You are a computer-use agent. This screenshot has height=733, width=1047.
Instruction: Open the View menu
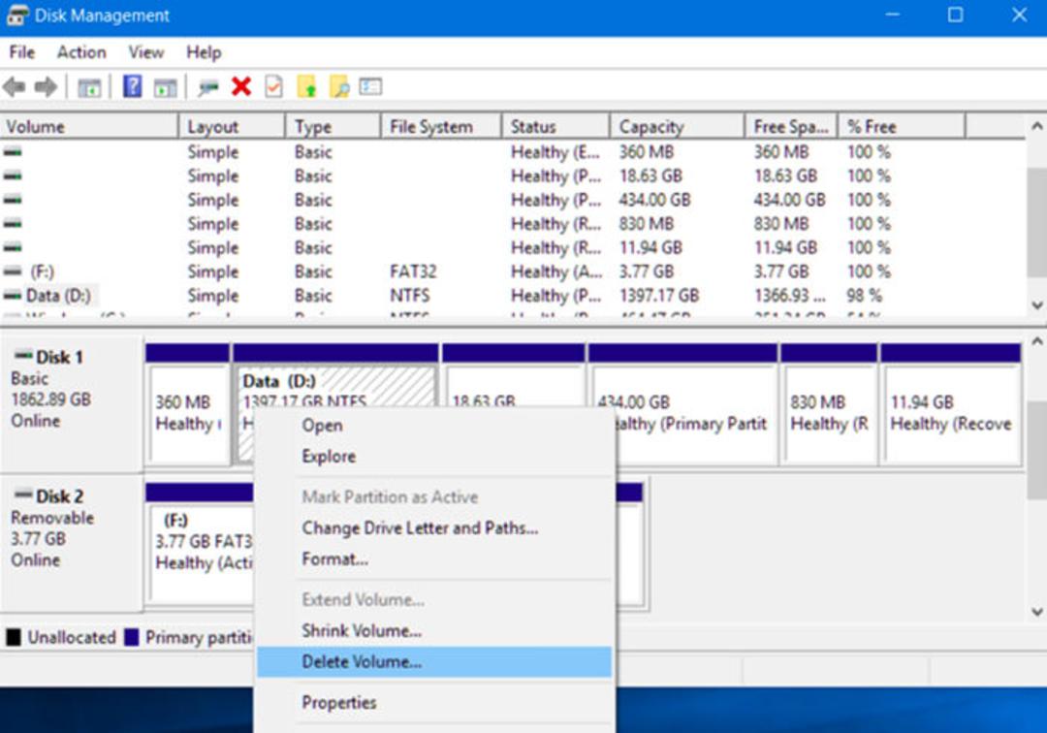146,52
